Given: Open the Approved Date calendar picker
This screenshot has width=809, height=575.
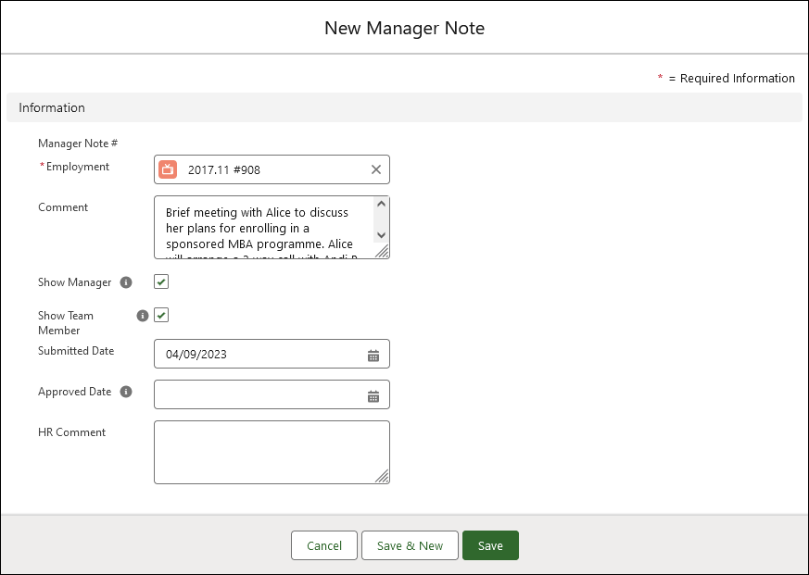Looking at the screenshot, I should (x=373, y=395).
